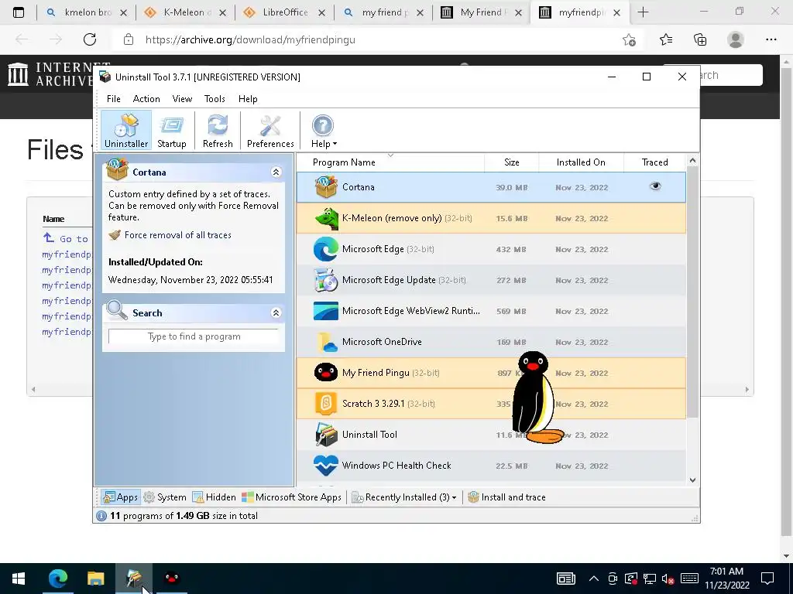Open the Help menu in menu bar
The width and height of the screenshot is (793, 594).
coord(248,99)
